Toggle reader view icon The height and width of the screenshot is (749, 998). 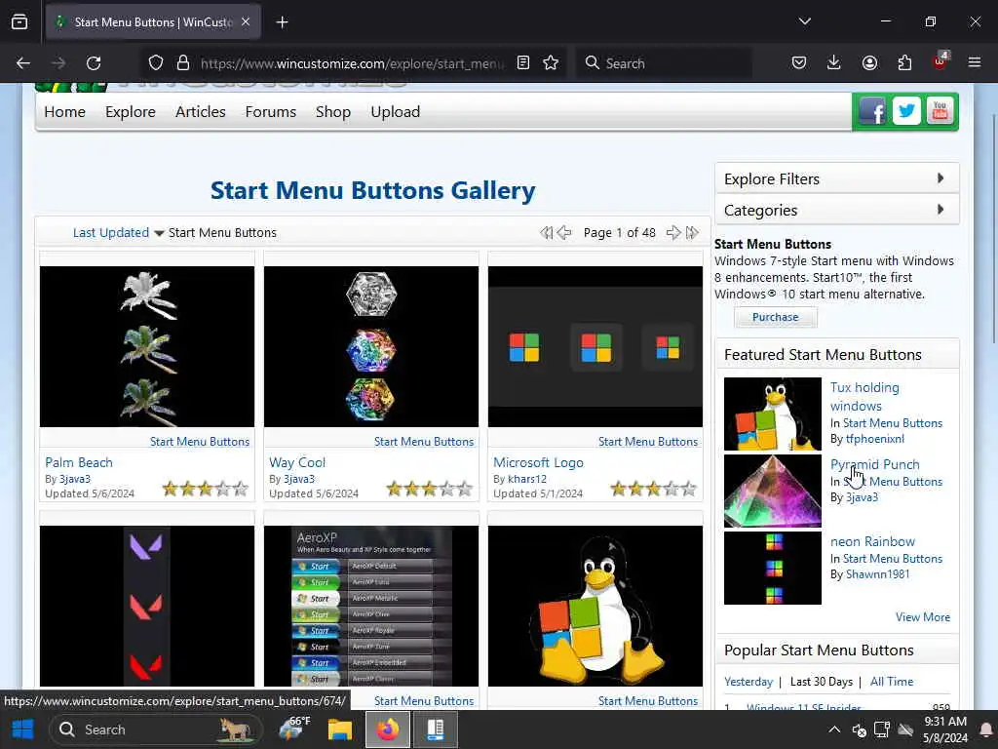(x=523, y=63)
